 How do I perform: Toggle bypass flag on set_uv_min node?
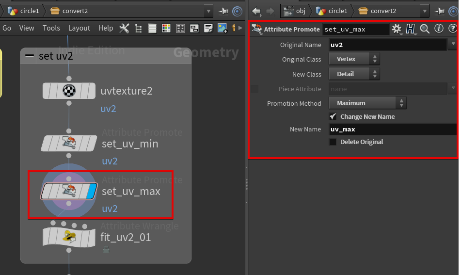click(x=47, y=143)
